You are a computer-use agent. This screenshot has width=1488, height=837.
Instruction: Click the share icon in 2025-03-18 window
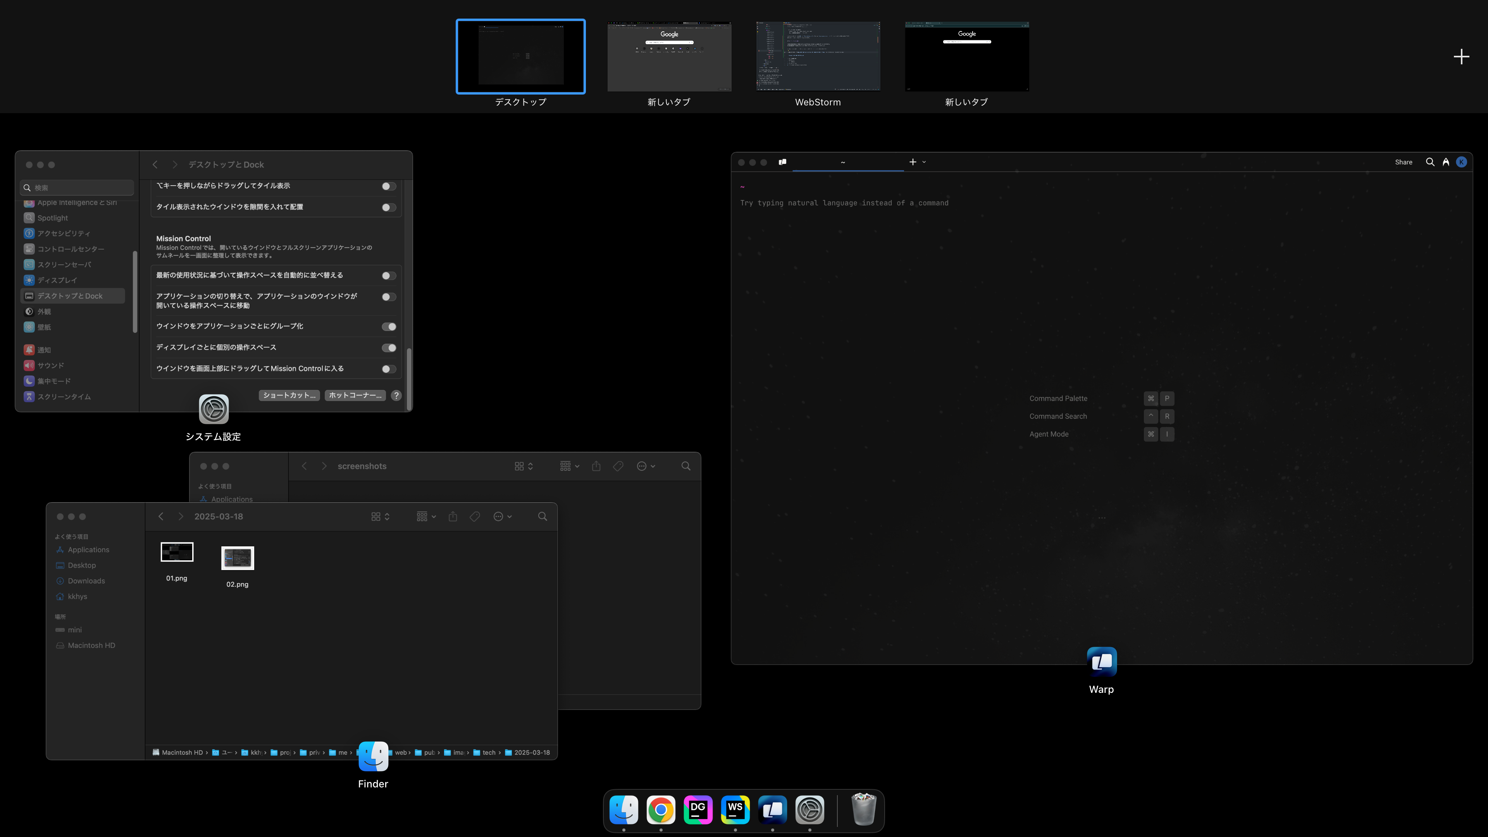(453, 517)
